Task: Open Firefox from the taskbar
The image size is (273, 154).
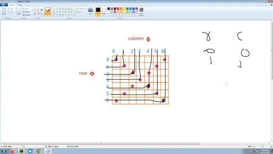Action: (x=12, y=151)
